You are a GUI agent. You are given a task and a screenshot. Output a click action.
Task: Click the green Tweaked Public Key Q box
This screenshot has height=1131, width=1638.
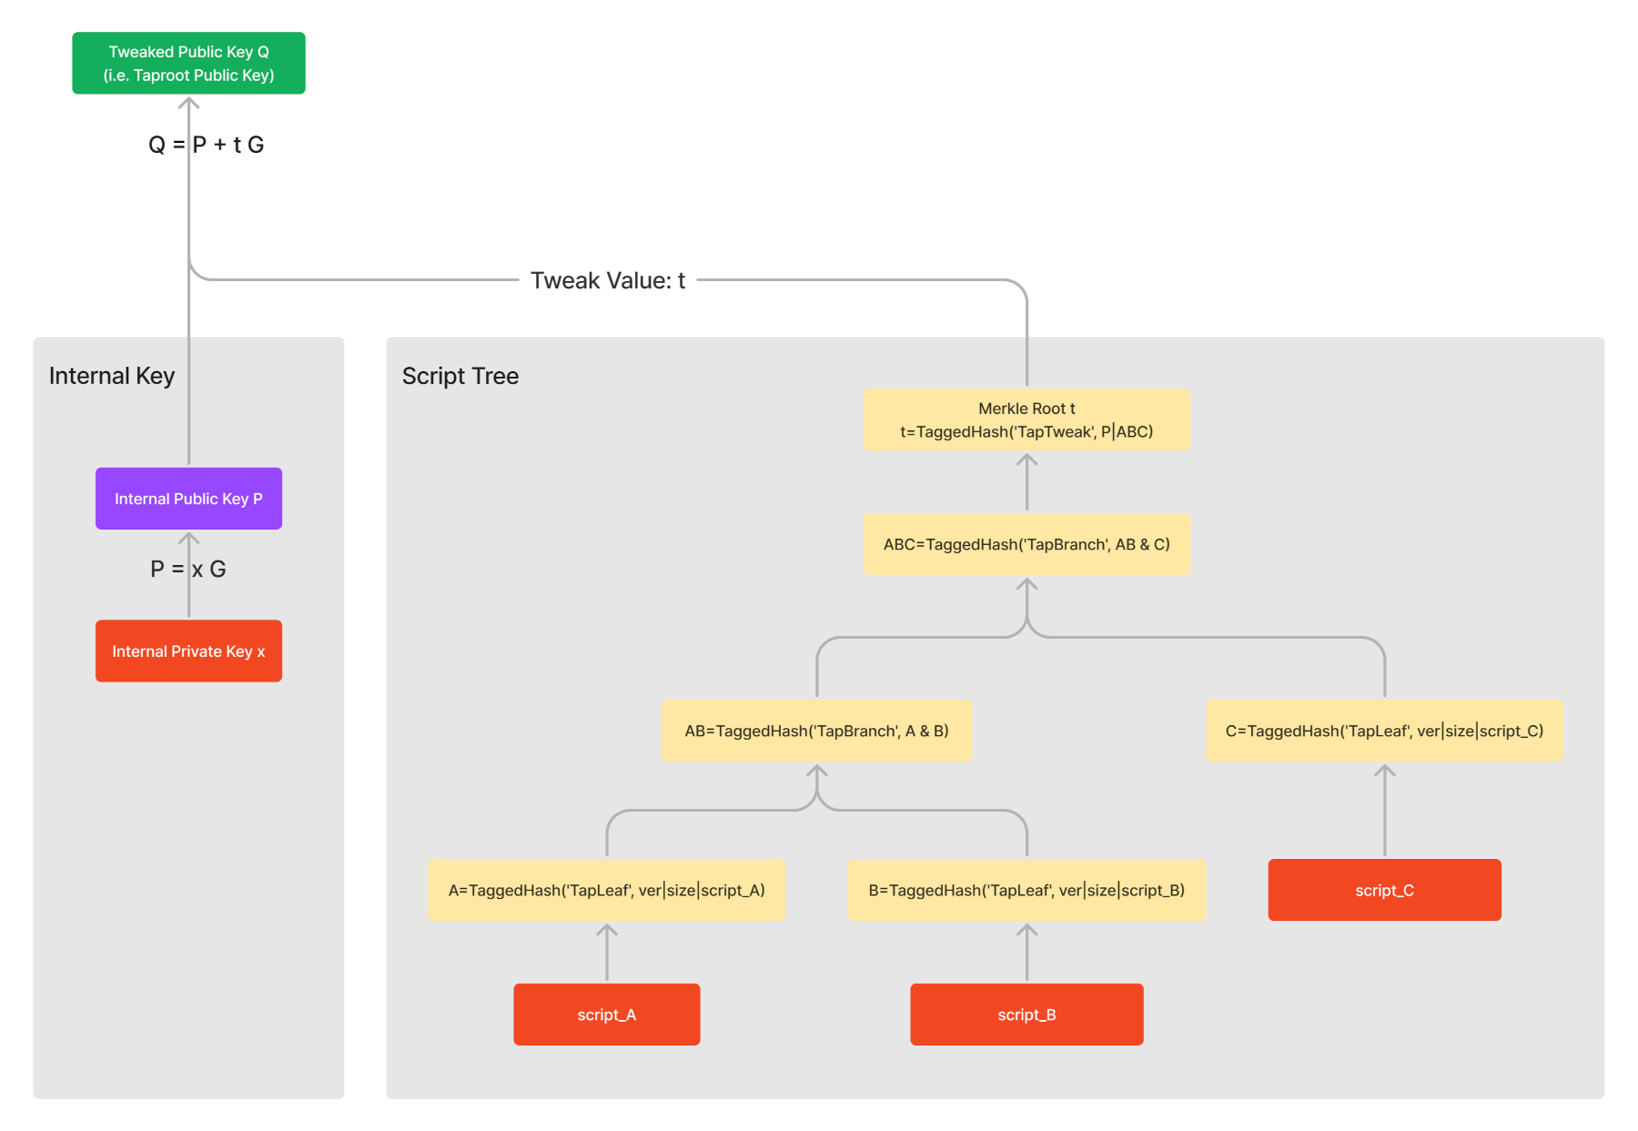188,63
